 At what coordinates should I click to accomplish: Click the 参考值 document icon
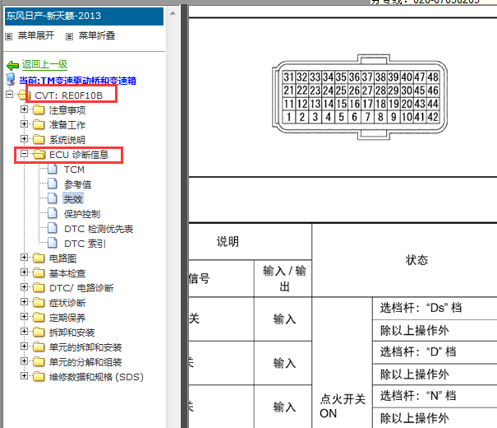point(53,184)
